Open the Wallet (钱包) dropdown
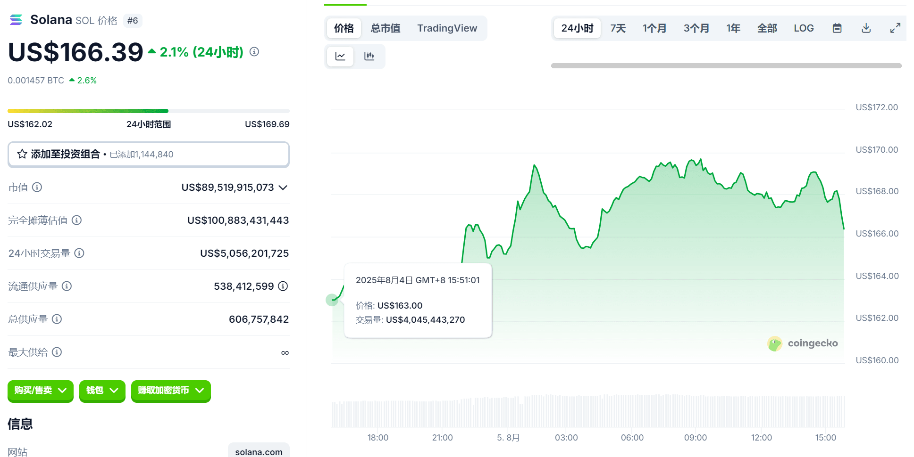This screenshot has height=457, width=914. pyautogui.click(x=102, y=391)
